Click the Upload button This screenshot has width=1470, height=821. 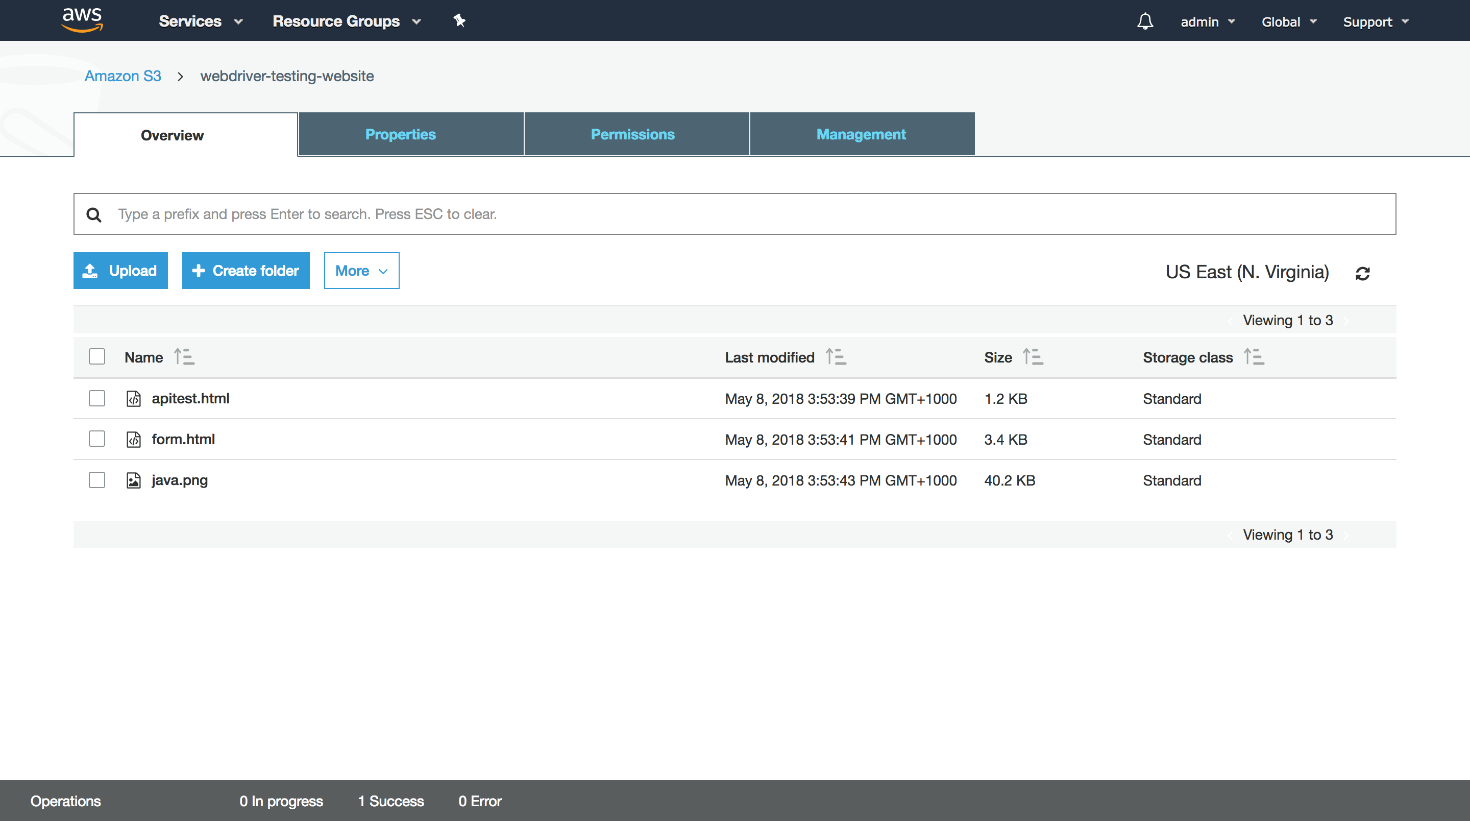[x=120, y=271]
